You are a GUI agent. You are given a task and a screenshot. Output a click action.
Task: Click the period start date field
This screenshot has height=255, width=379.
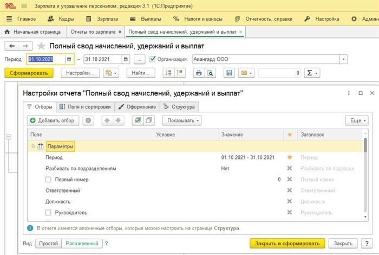pos(45,59)
